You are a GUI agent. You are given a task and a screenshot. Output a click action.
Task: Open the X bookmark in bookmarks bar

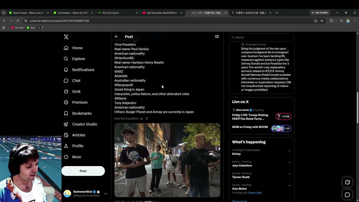click(x=41, y=28)
